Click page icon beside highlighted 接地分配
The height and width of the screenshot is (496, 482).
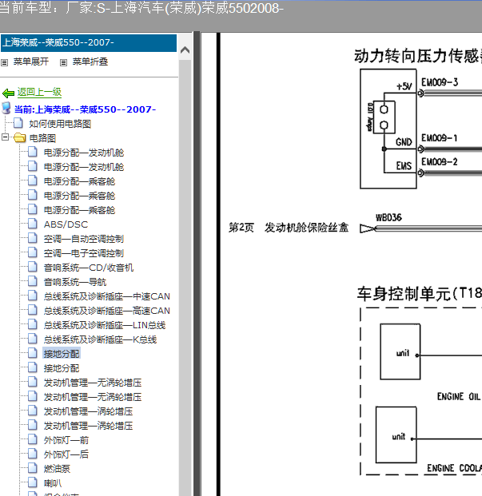point(33,353)
